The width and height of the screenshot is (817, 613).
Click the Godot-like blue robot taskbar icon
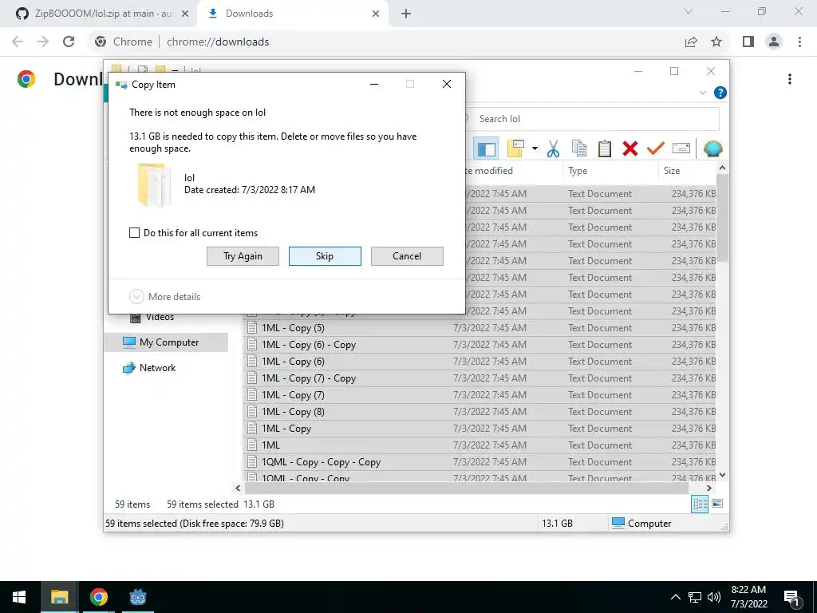point(138,597)
